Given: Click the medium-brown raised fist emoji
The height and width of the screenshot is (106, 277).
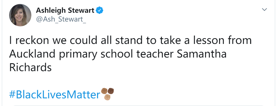Looking at the screenshot, I should click(x=104, y=91).
